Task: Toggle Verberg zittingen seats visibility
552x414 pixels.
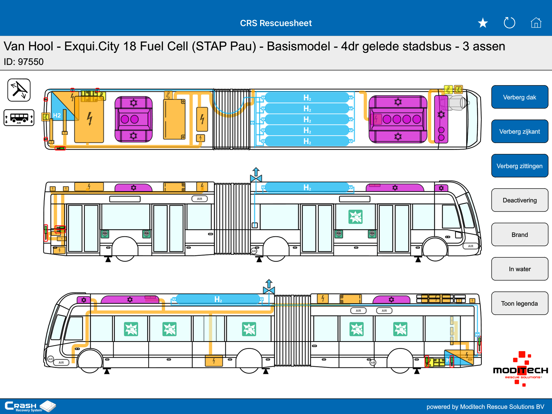Action: click(x=520, y=166)
